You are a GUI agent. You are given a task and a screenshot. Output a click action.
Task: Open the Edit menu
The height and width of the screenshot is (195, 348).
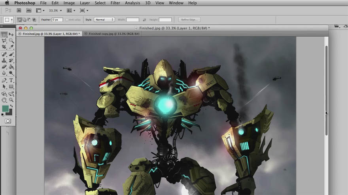click(55, 3)
